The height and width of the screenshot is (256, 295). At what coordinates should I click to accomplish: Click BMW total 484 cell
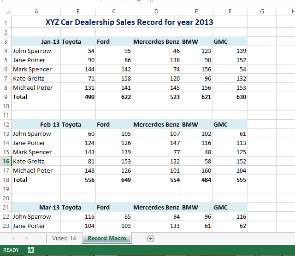click(x=196, y=180)
